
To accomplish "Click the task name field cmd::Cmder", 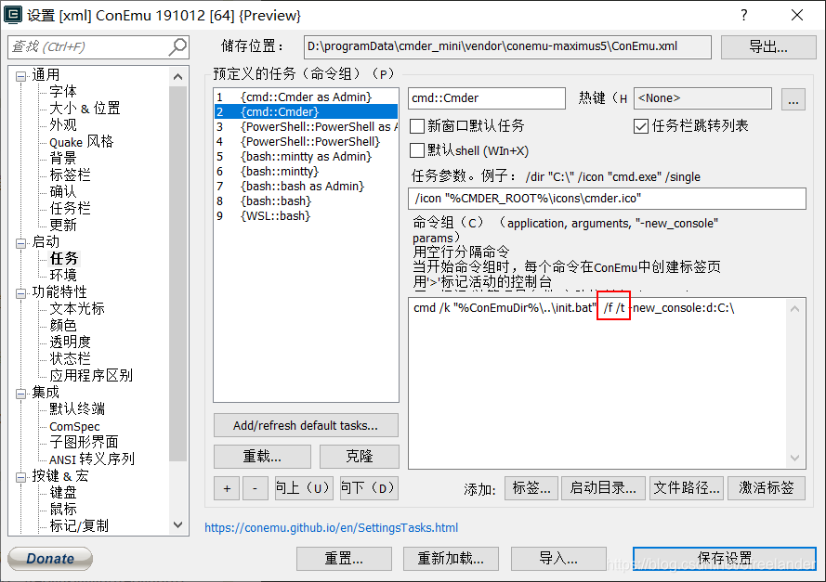I will 487,98.
